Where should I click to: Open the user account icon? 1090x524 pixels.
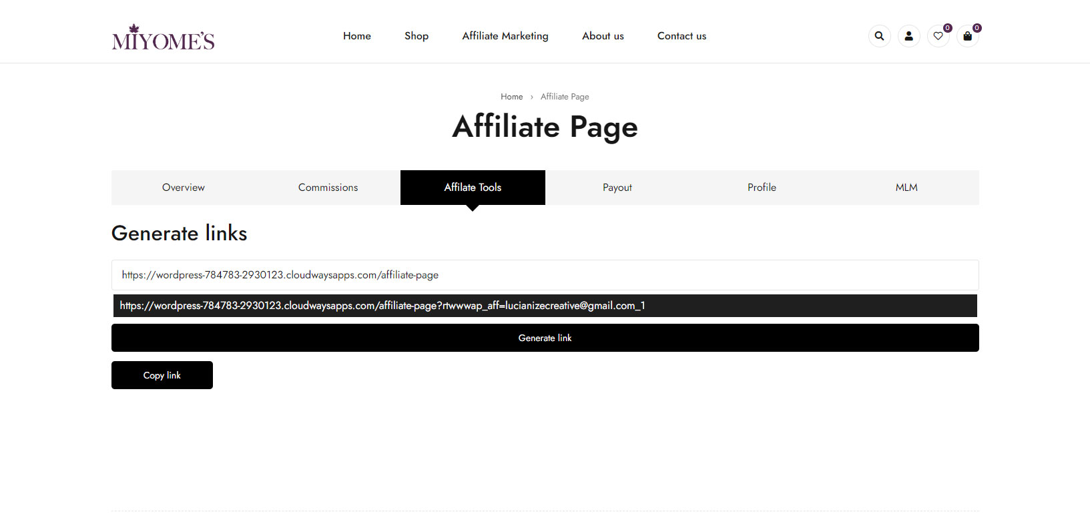tap(908, 36)
